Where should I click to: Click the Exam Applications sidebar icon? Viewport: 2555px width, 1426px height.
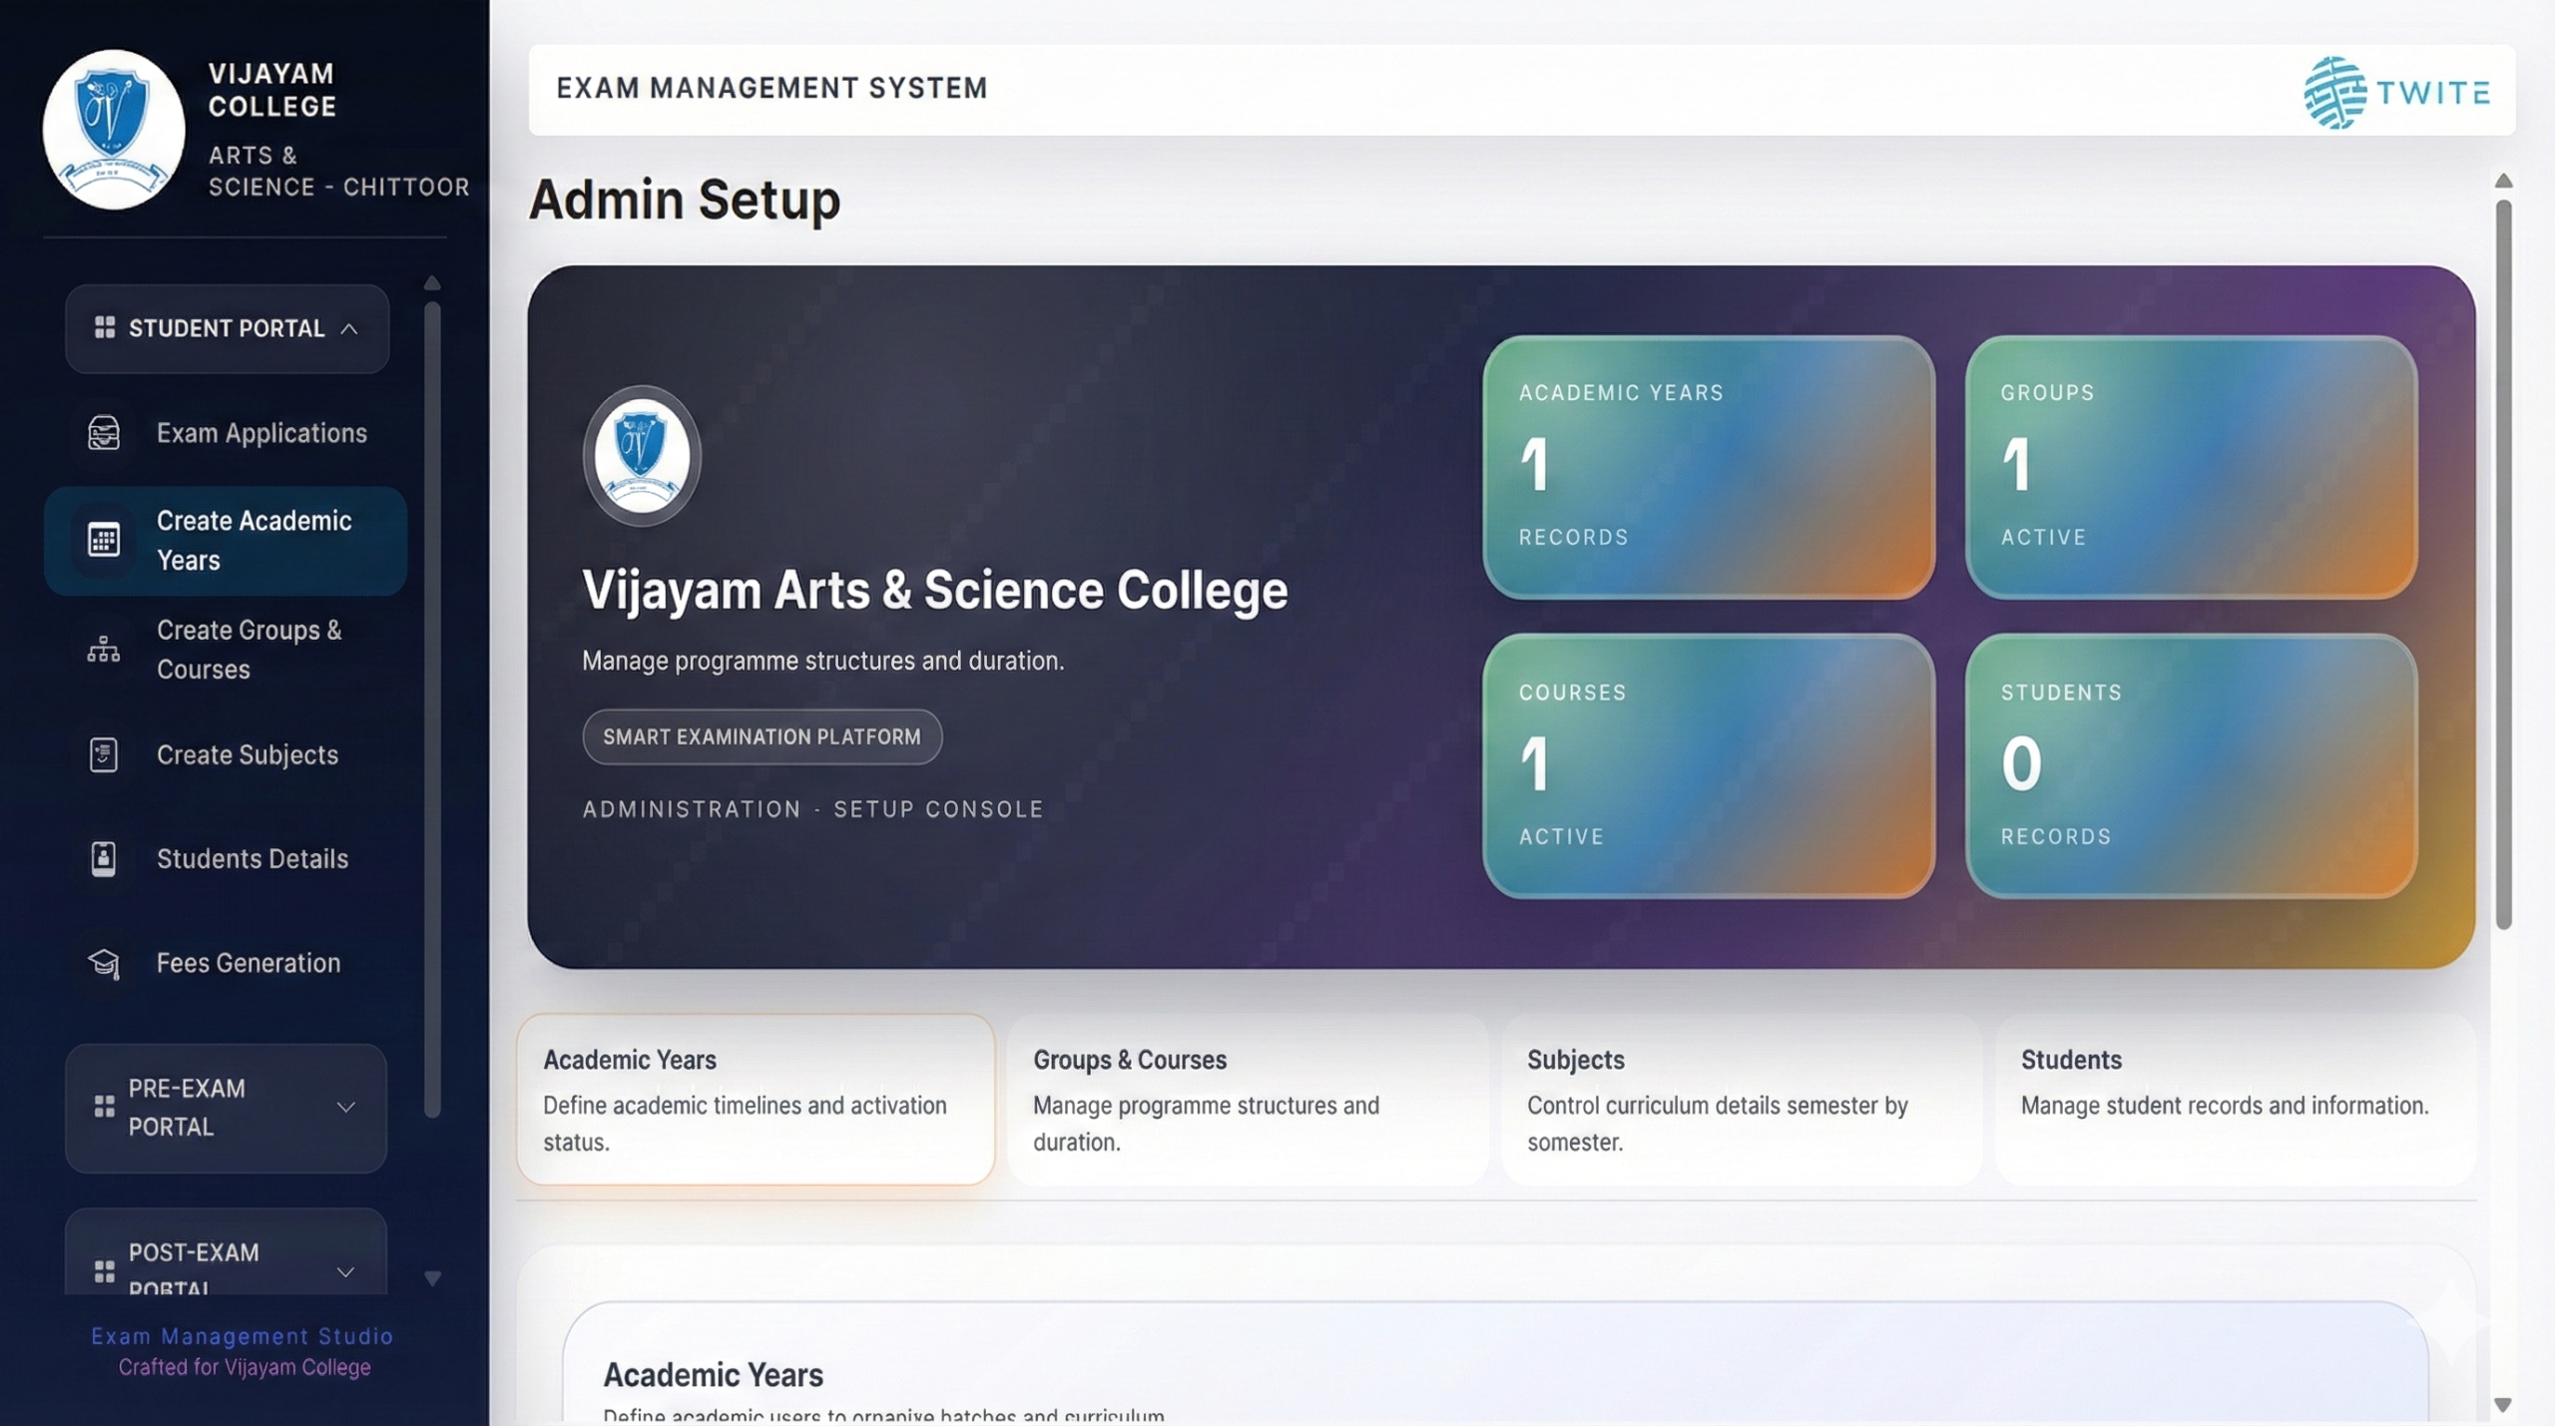(x=104, y=433)
